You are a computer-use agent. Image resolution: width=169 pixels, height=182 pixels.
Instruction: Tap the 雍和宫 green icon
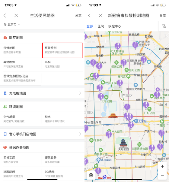coord(129,76)
